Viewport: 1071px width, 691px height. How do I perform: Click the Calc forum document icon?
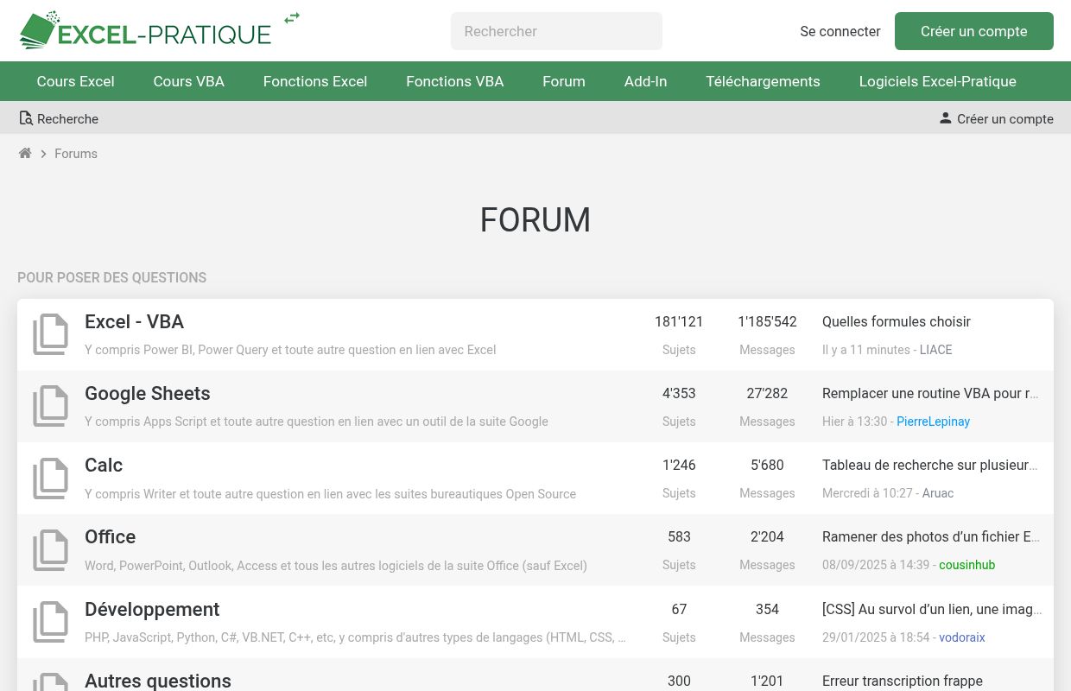(x=50, y=478)
